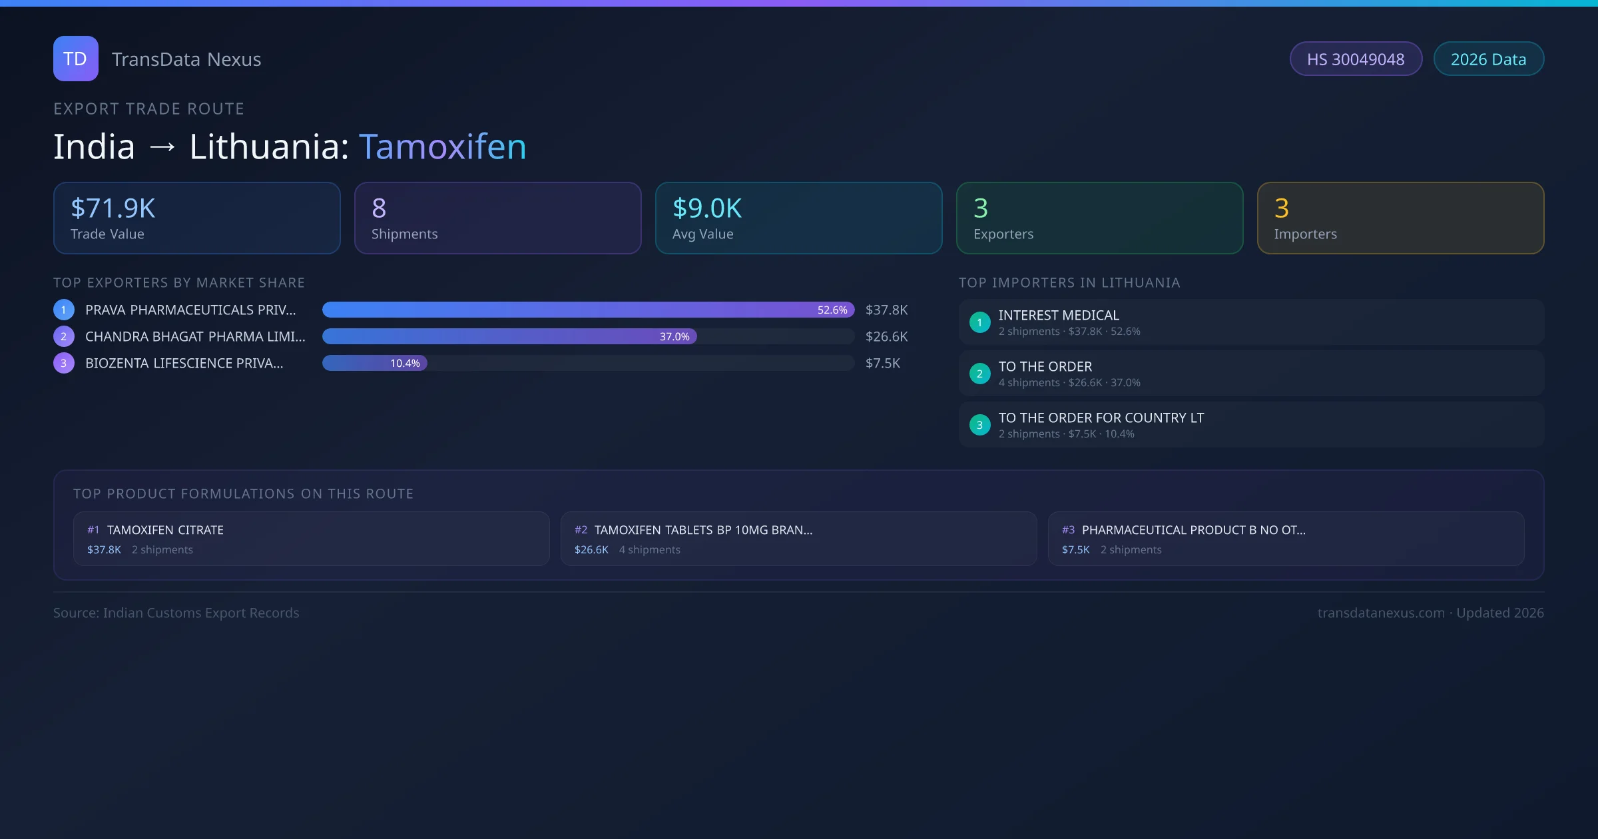The height and width of the screenshot is (839, 1598).
Task: Click exporter rank 3 badge for Biozenta Lifescience
Action: (x=64, y=363)
